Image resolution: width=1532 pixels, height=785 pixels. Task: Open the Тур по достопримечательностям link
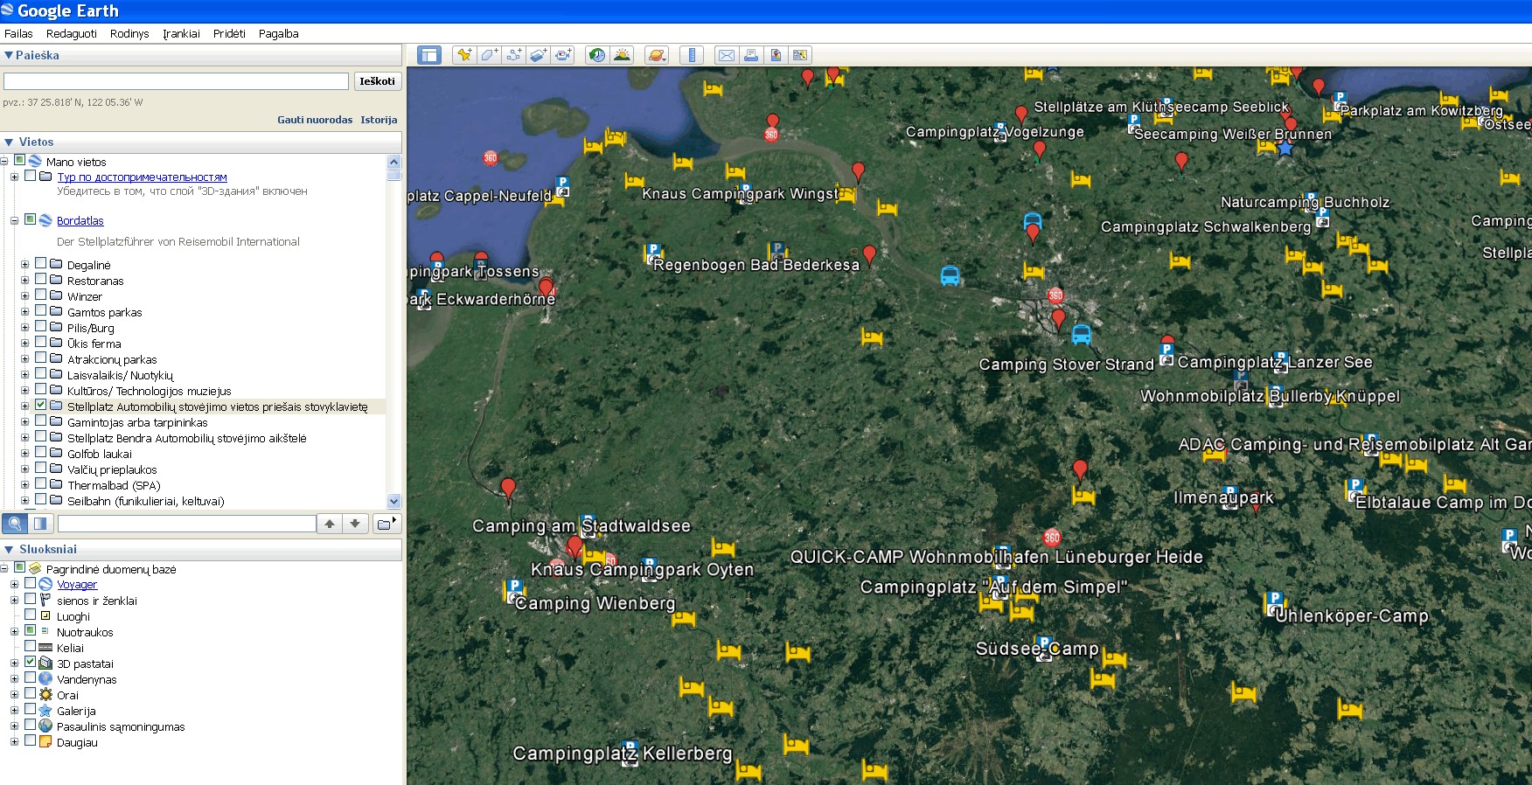[142, 177]
